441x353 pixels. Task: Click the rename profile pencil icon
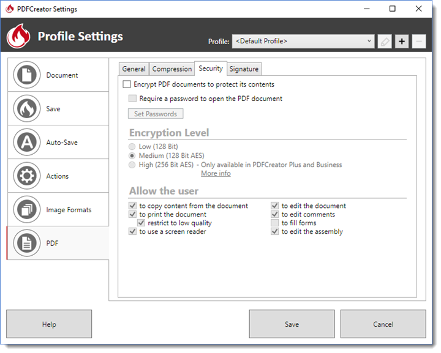(x=385, y=42)
